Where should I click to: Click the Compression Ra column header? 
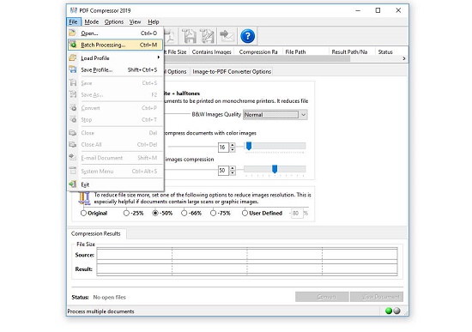(x=258, y=51)
